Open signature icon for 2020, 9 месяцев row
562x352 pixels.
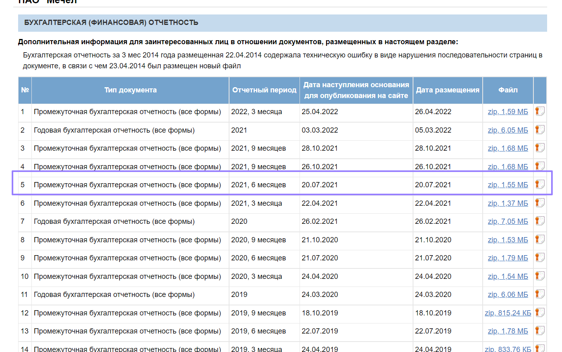tap(540, 239)
